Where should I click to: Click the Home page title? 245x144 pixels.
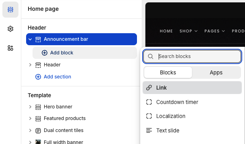pos(43,9)
